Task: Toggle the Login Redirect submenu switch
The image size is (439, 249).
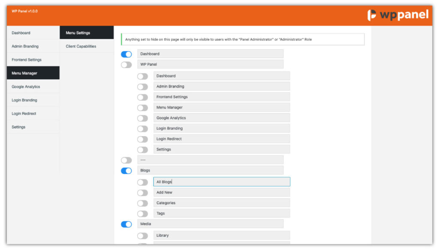Action: 142,139
